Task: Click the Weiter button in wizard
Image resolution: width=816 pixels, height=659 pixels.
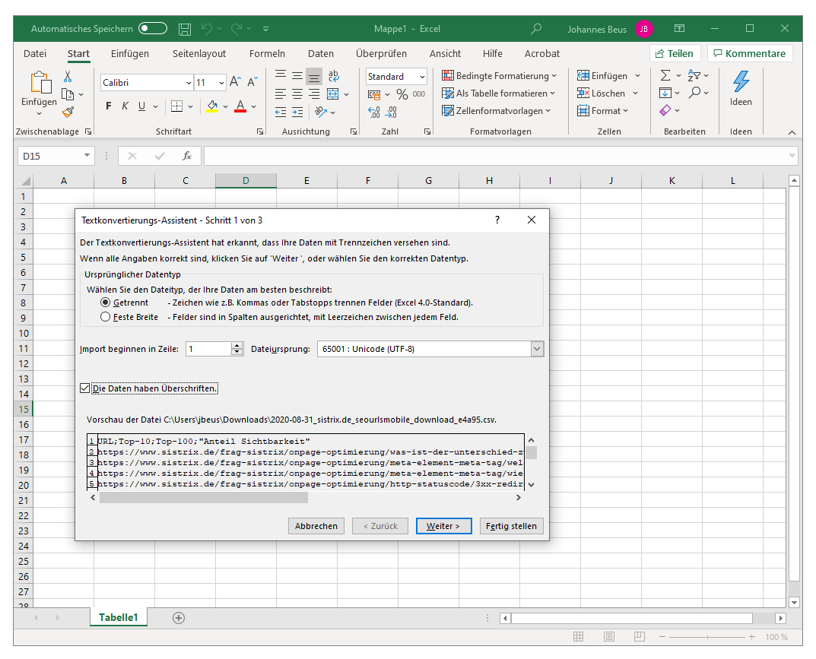Action: coord(443,526)
